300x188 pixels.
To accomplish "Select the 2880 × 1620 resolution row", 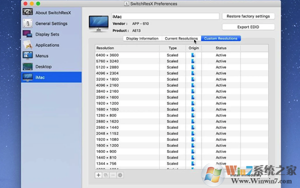I will point(182,121).
